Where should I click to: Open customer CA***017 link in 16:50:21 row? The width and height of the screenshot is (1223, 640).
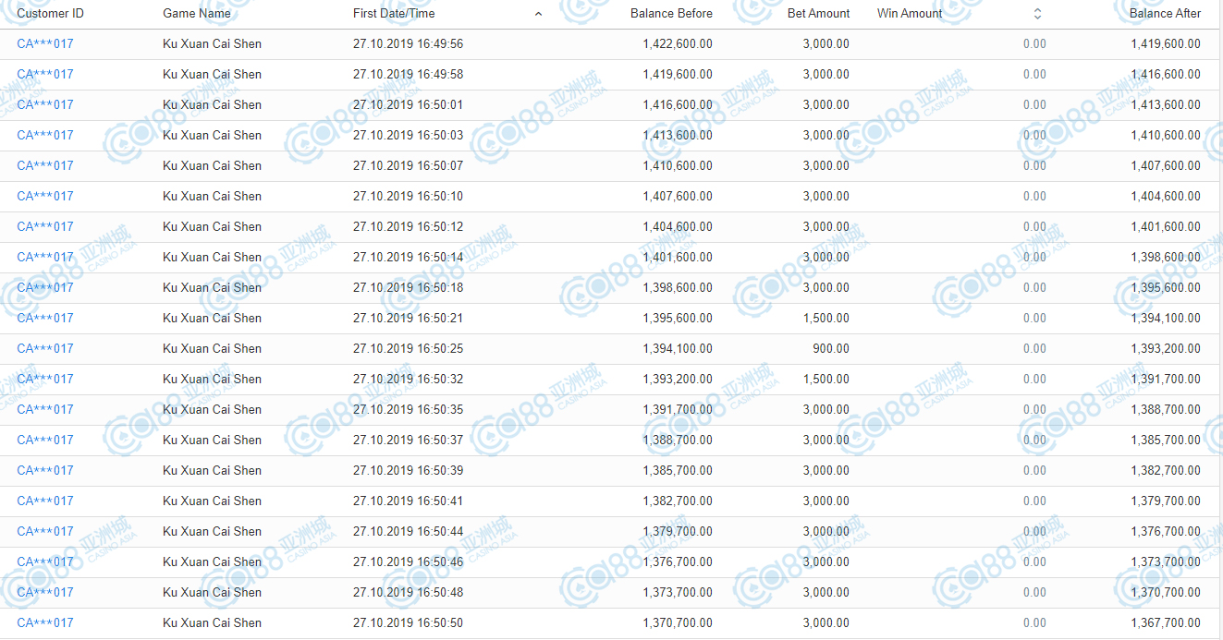45,319
